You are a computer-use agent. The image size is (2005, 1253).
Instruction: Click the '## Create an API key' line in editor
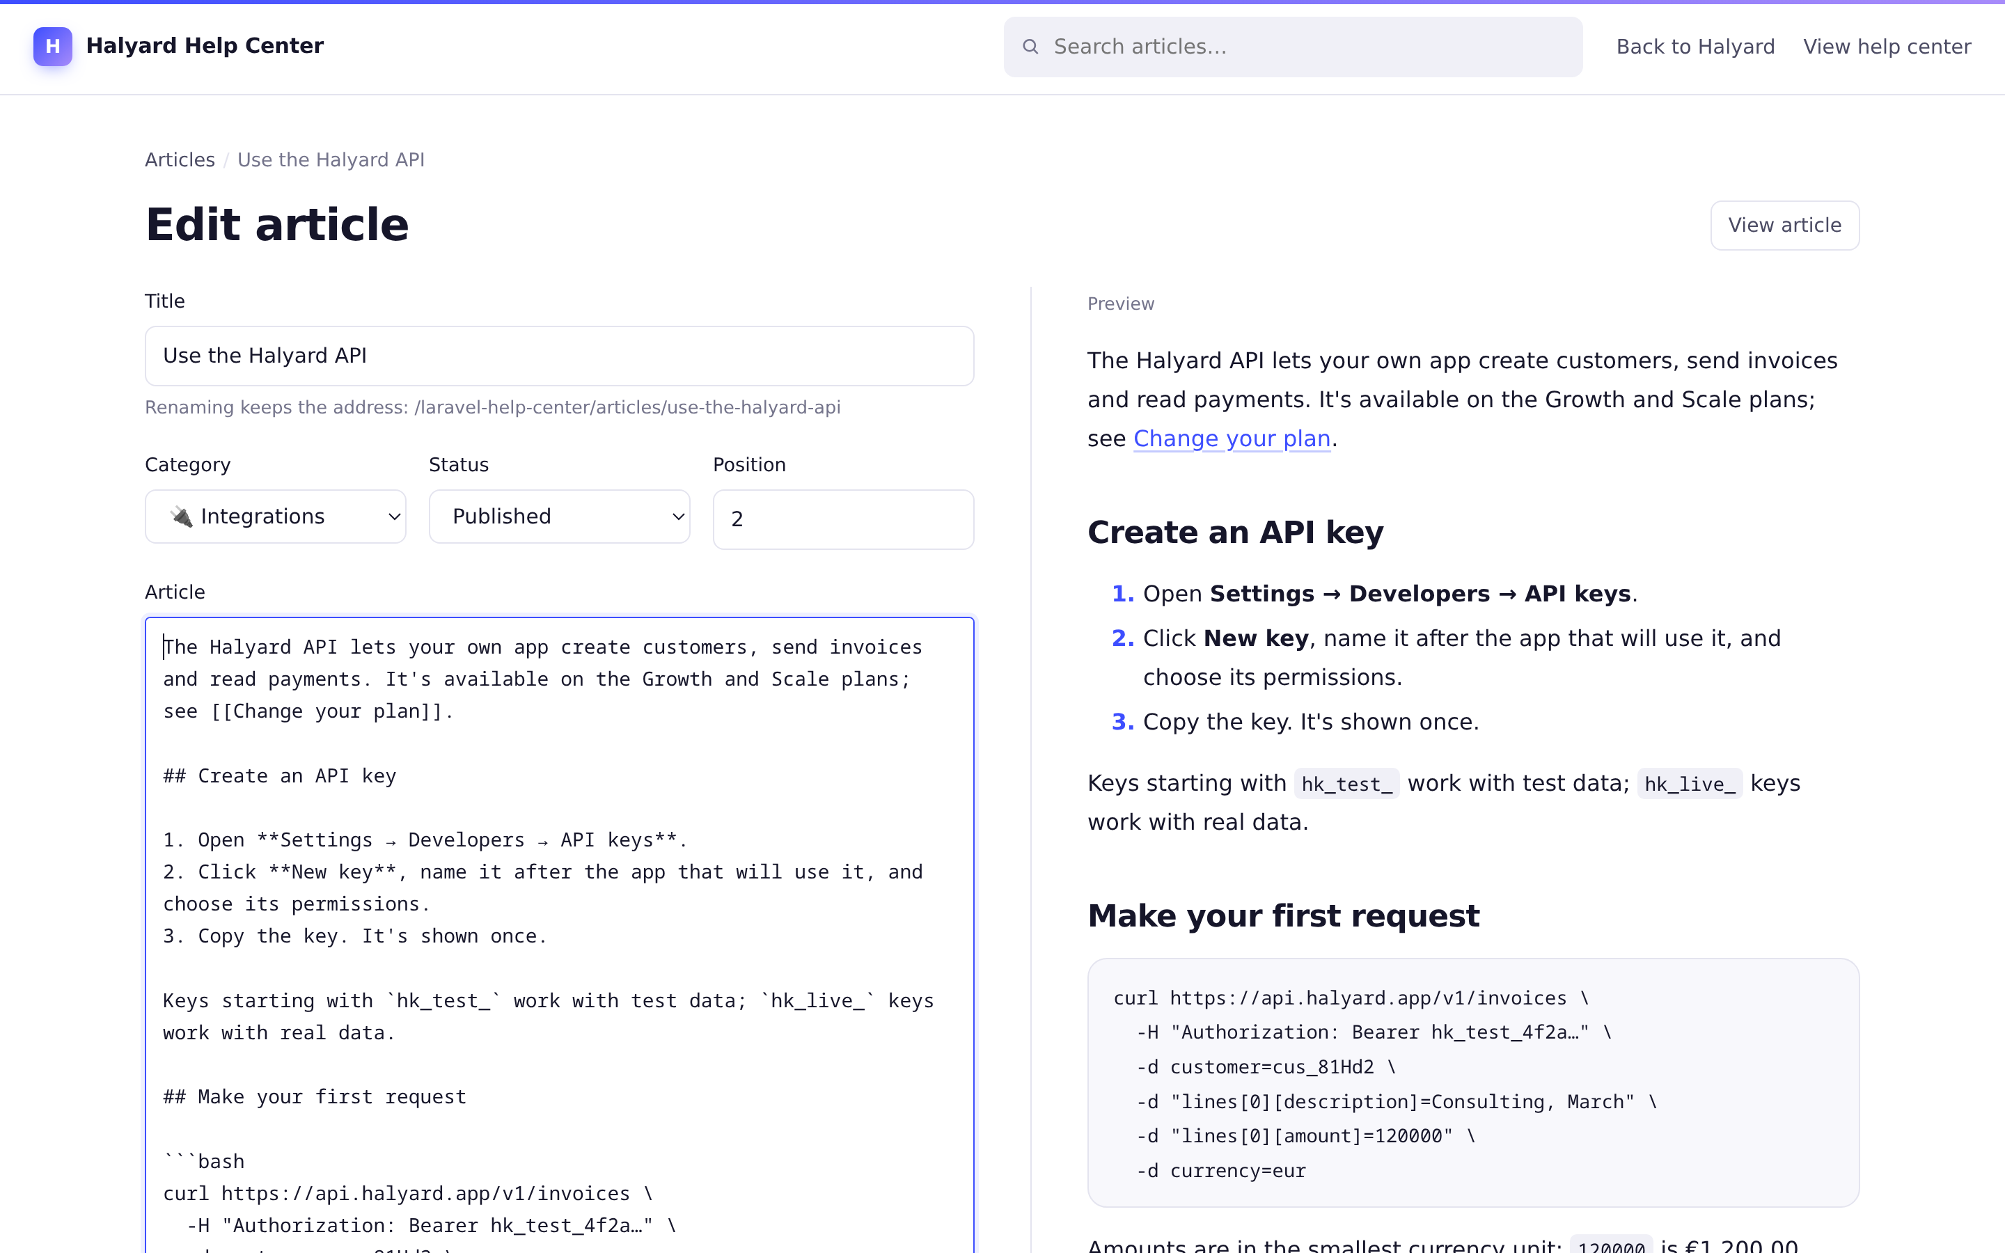tap(279, 776)
